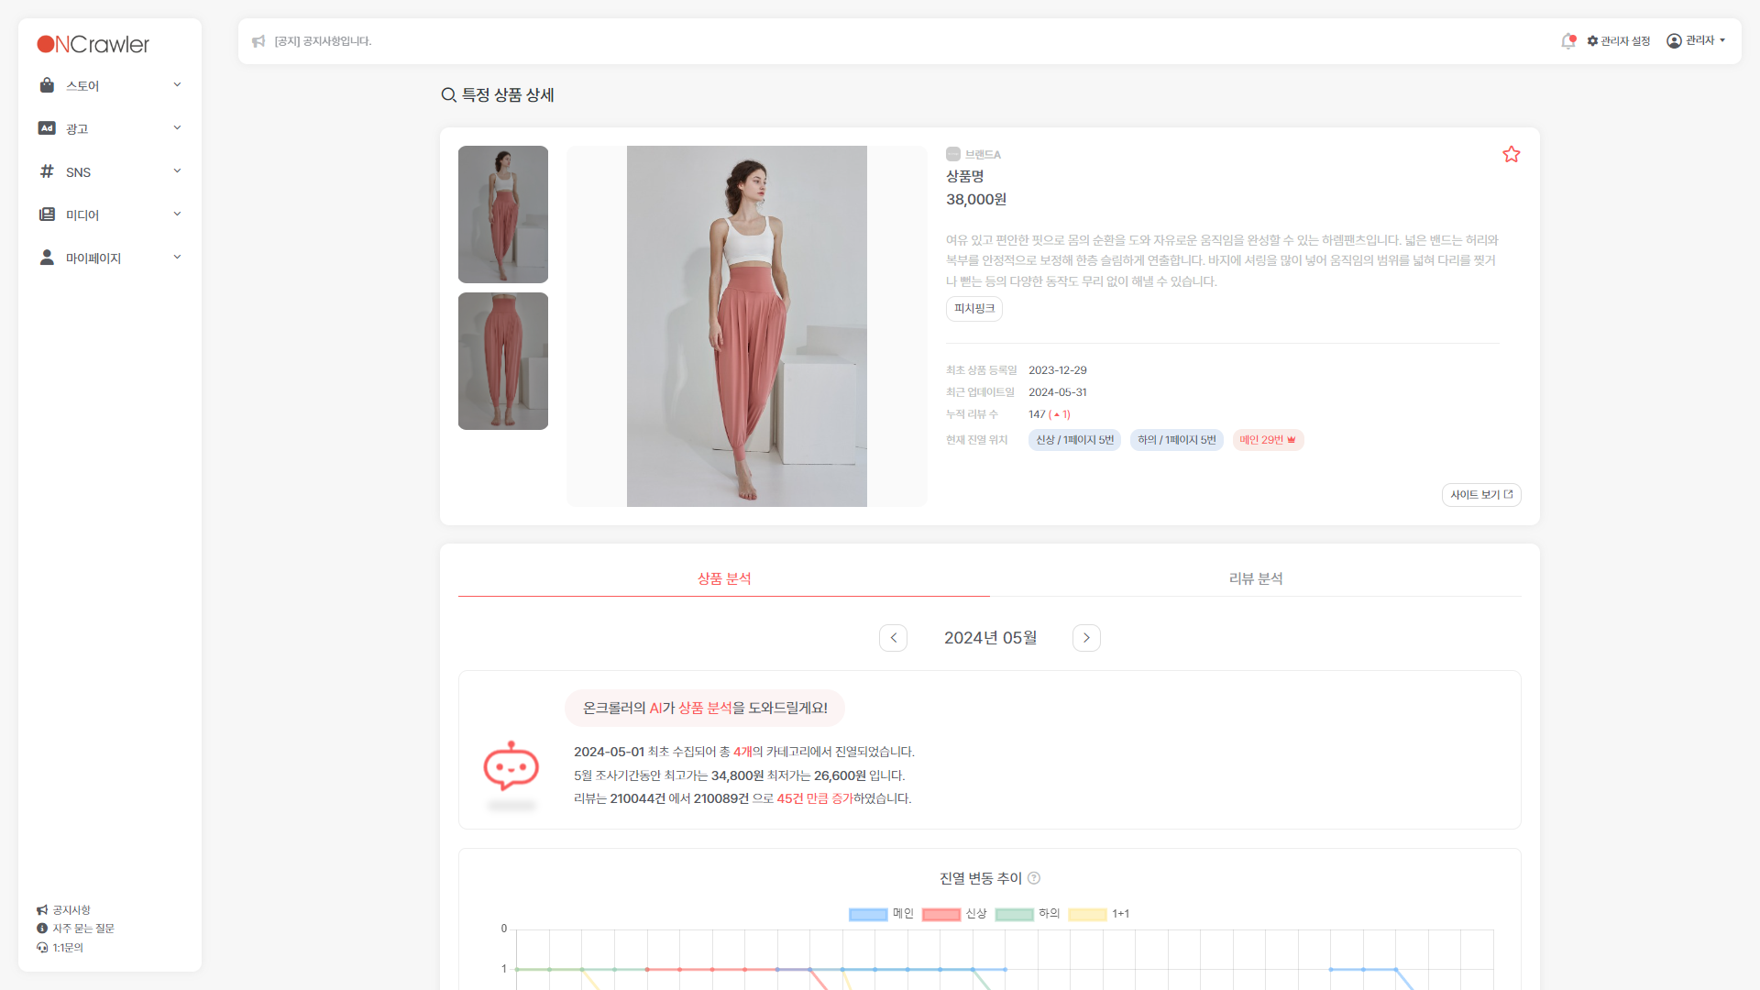Click the magnifier icon beside 특정 상품 상세
The image size is (1760, 990).
coord(448,95)
